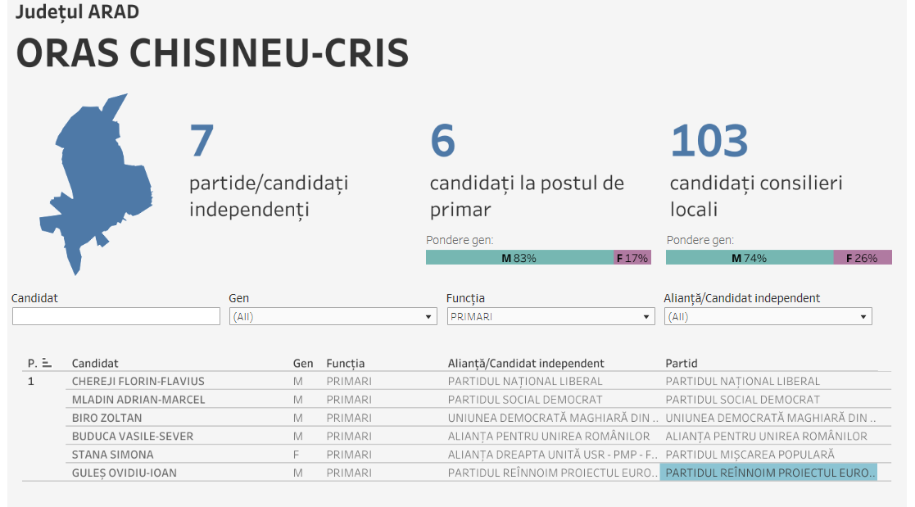
Task: Open the Funcția filter dropdown showing PRIMARI
Action: [x=550, y=317]
